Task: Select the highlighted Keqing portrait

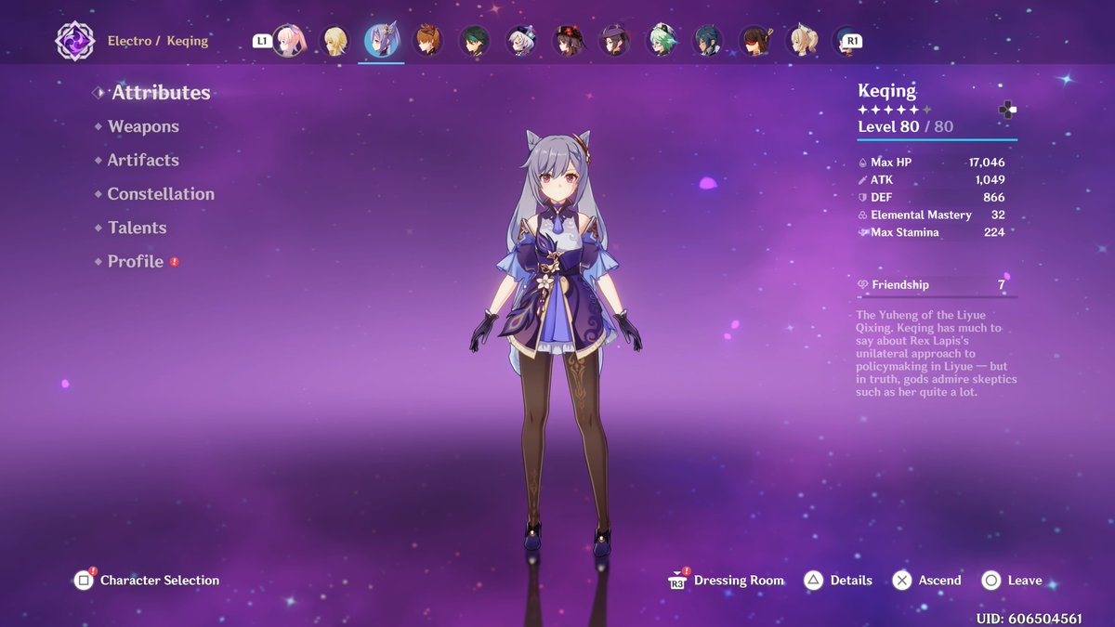Action: pyautogui.click(x=382, y=41)
